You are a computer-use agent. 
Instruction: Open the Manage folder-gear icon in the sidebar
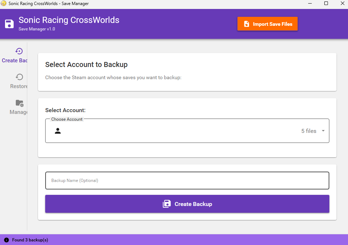(19, 103)
